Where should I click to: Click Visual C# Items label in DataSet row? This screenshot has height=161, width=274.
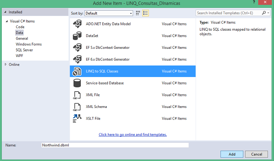(x=174, y=36)
